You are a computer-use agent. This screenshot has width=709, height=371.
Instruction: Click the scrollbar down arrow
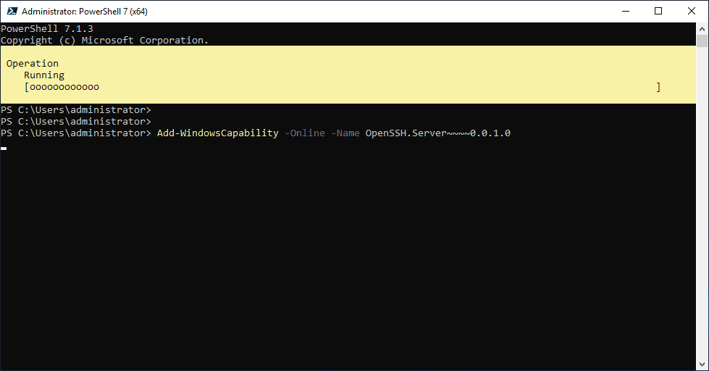pos(702,364)
